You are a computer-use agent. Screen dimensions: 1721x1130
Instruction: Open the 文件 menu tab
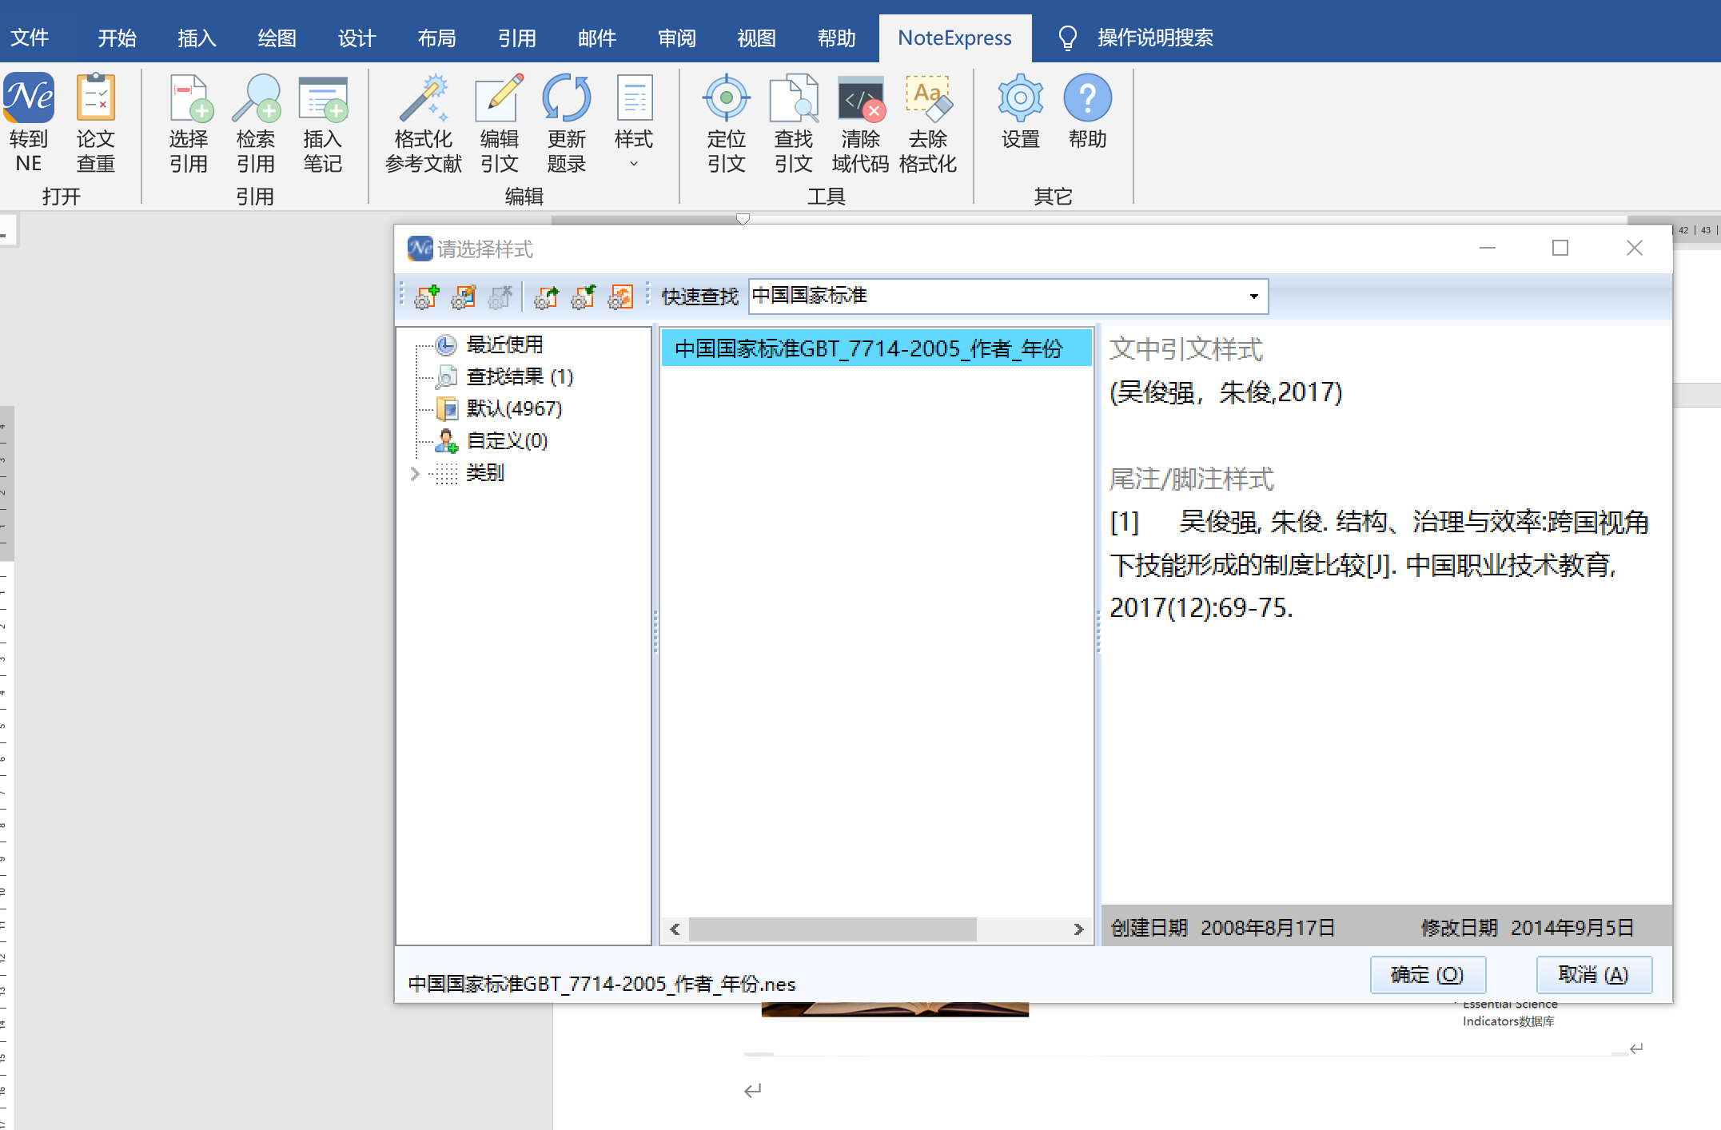tap(30, 38)
